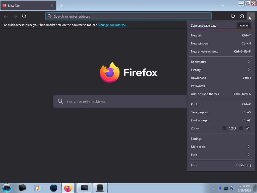Open the Extensions puzzle icon
The image size is (257, 193).
(242, 16)
